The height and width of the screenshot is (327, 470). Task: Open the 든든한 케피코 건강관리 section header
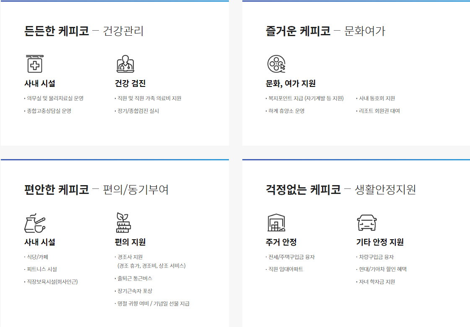pos(84,29)
